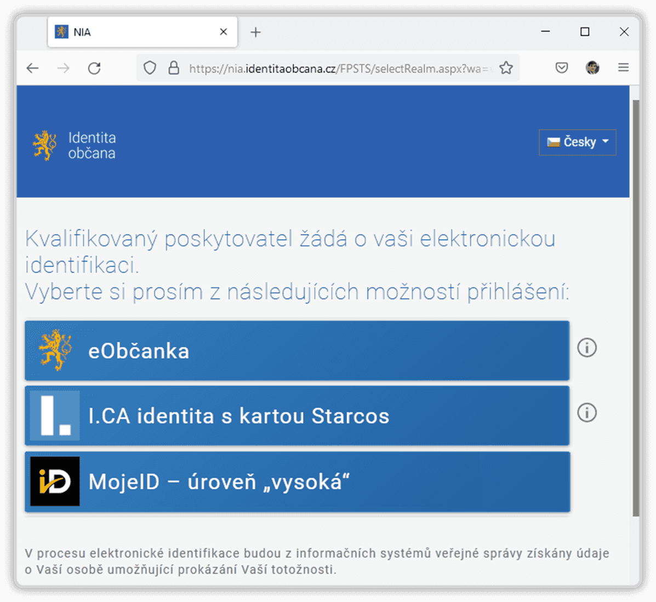Open the Firefox account avatar
This screenshot has height=602, width=656.
[592, 68]
